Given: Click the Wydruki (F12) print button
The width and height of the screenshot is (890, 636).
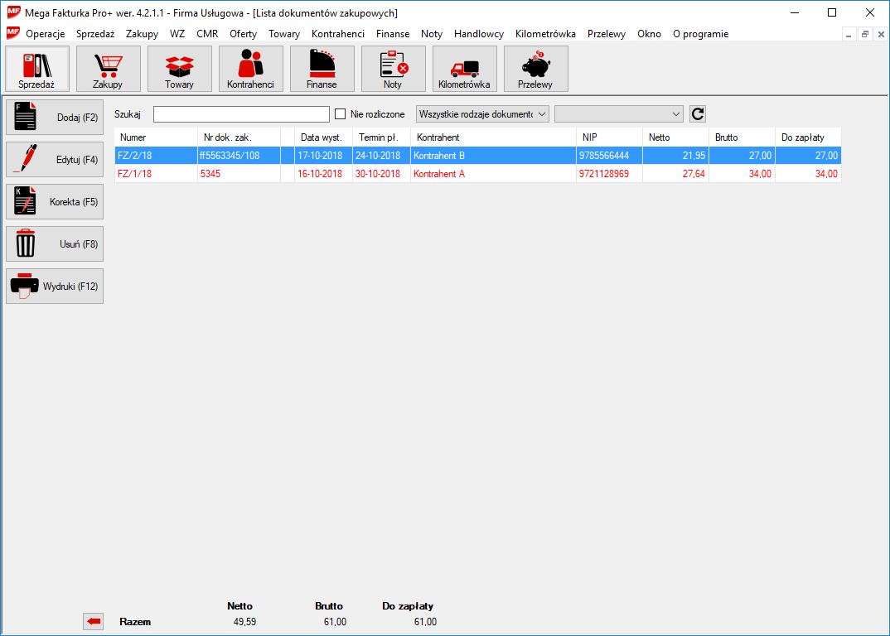Looking at the screenshot, I should pos(55,287).
